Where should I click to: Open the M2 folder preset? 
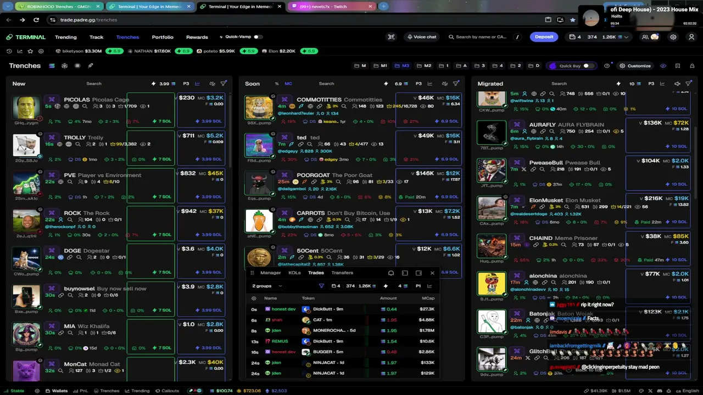point(425,66)
